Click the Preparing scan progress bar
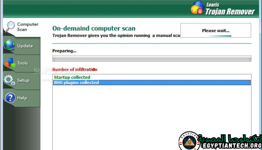The height and width of the screenshot is (150, 262). coord(152,58)
